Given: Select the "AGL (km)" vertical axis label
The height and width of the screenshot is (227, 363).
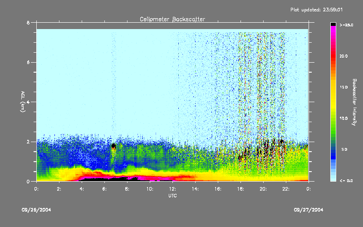Looking at the screenshot, I should click(23, 102).
